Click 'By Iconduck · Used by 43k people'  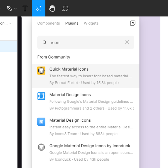click(79, 159)
